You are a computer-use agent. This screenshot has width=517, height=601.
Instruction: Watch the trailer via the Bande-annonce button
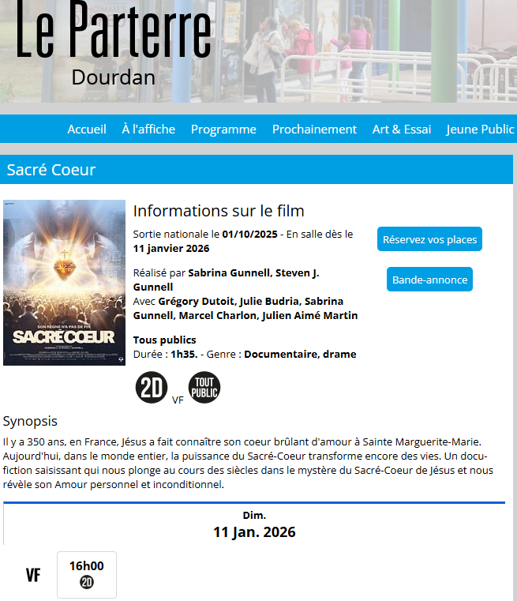[429, 280]
